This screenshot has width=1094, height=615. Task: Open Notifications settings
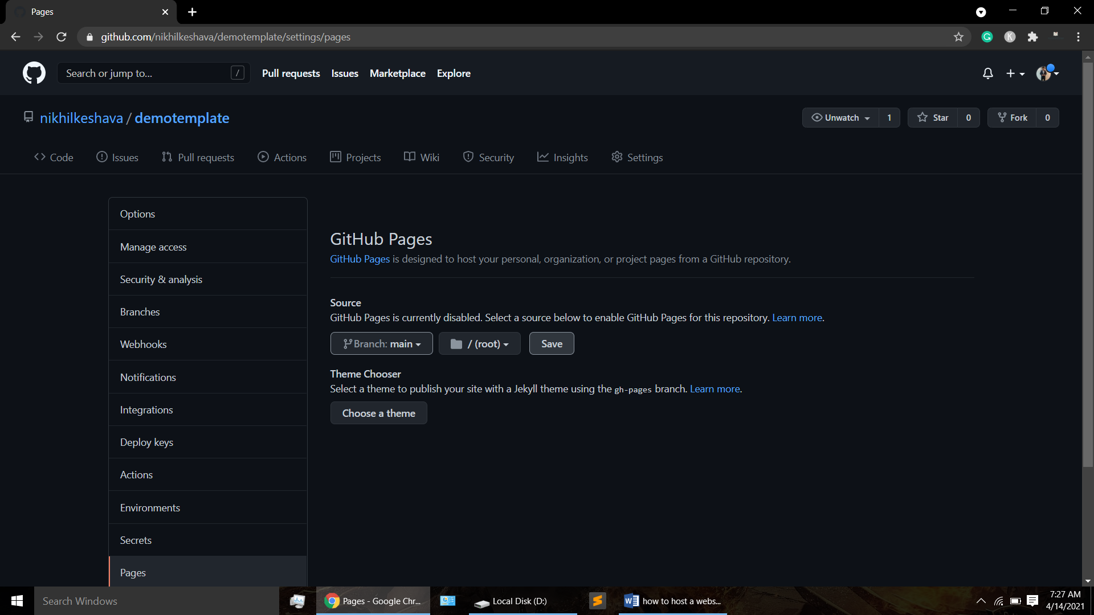(208, 378)
